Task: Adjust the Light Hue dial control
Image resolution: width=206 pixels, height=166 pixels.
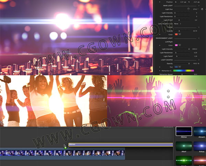Action: tap(188, 9)
